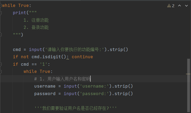Click the "2. 登录功能" text line

point(36,28)
